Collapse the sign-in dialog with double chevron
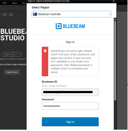 click(114, 1)
